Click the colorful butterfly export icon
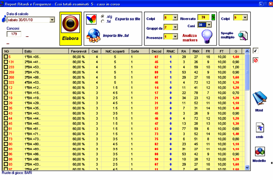Viewport: 273px width, 180px height. [91, 19]
